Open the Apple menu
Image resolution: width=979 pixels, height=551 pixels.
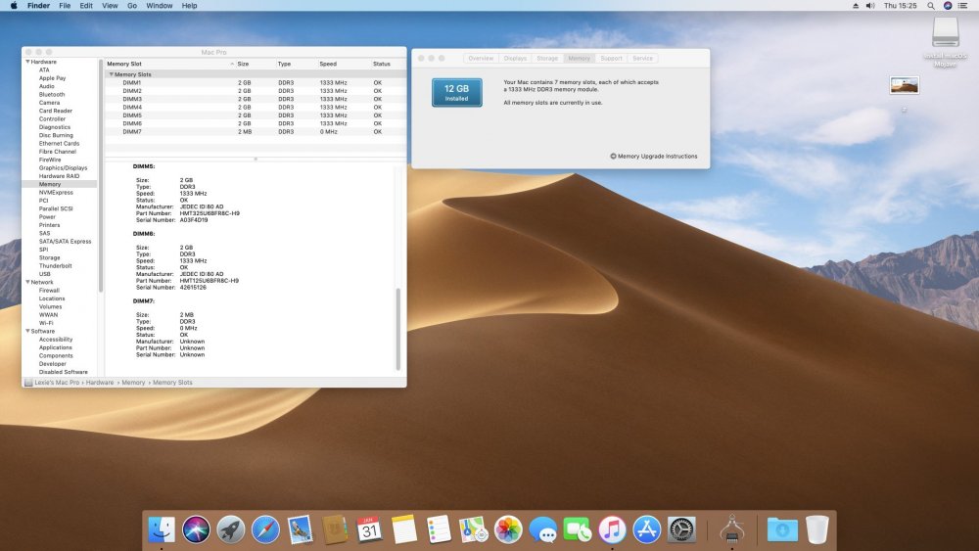point(13,6)
